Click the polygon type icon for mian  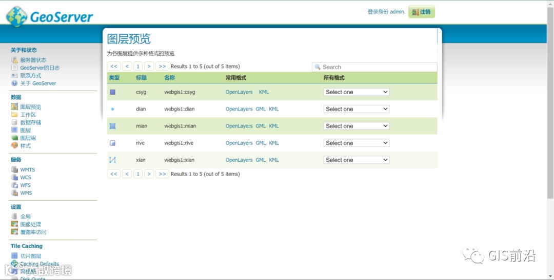point(112,126)
